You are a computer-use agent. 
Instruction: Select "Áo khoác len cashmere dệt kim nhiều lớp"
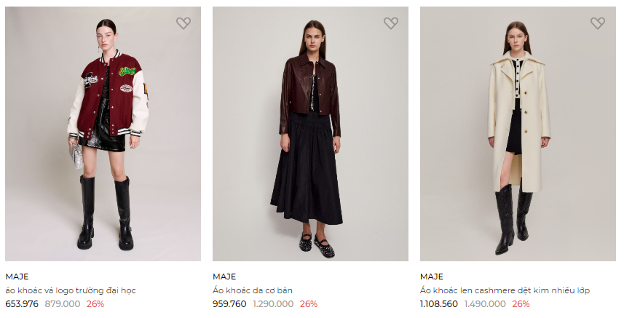coord(505,290)
